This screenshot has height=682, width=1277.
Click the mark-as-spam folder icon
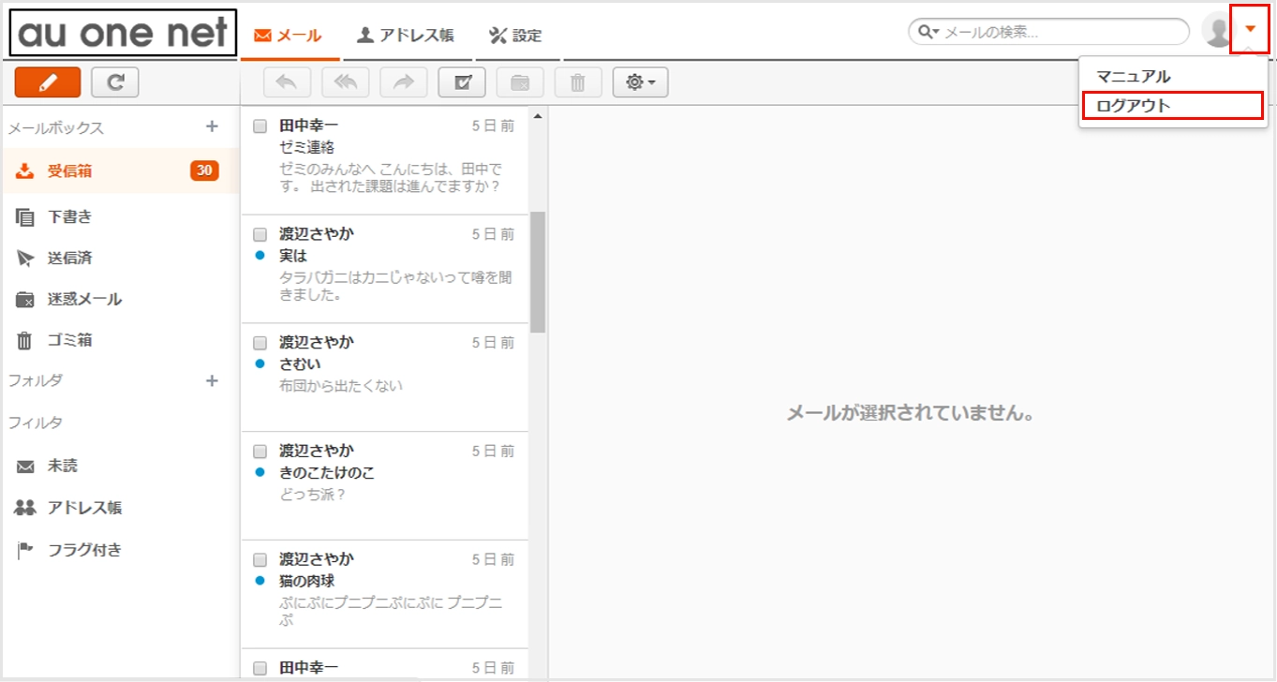pyautogui.click(x=520, y=82)
